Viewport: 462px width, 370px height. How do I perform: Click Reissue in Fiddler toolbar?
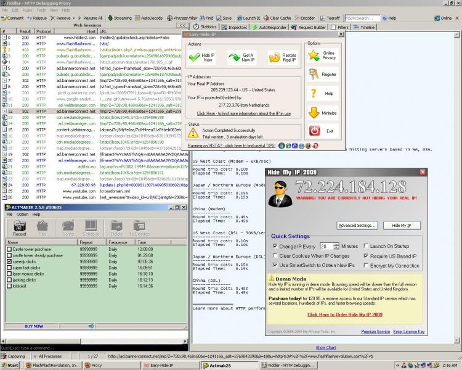[x=37, y=18]
